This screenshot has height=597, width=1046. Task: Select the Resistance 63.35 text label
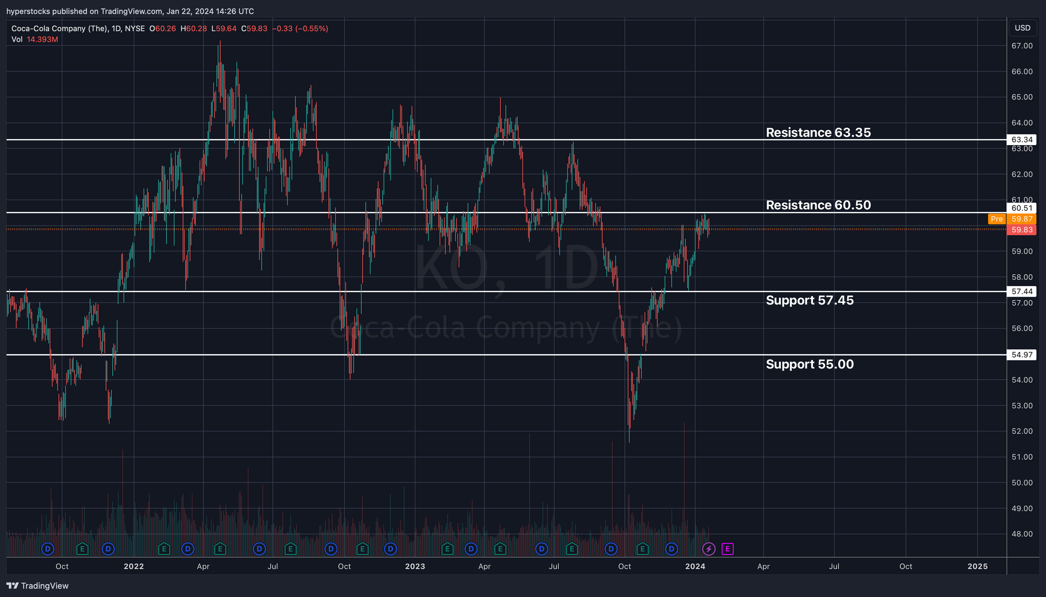coord(818,133)
